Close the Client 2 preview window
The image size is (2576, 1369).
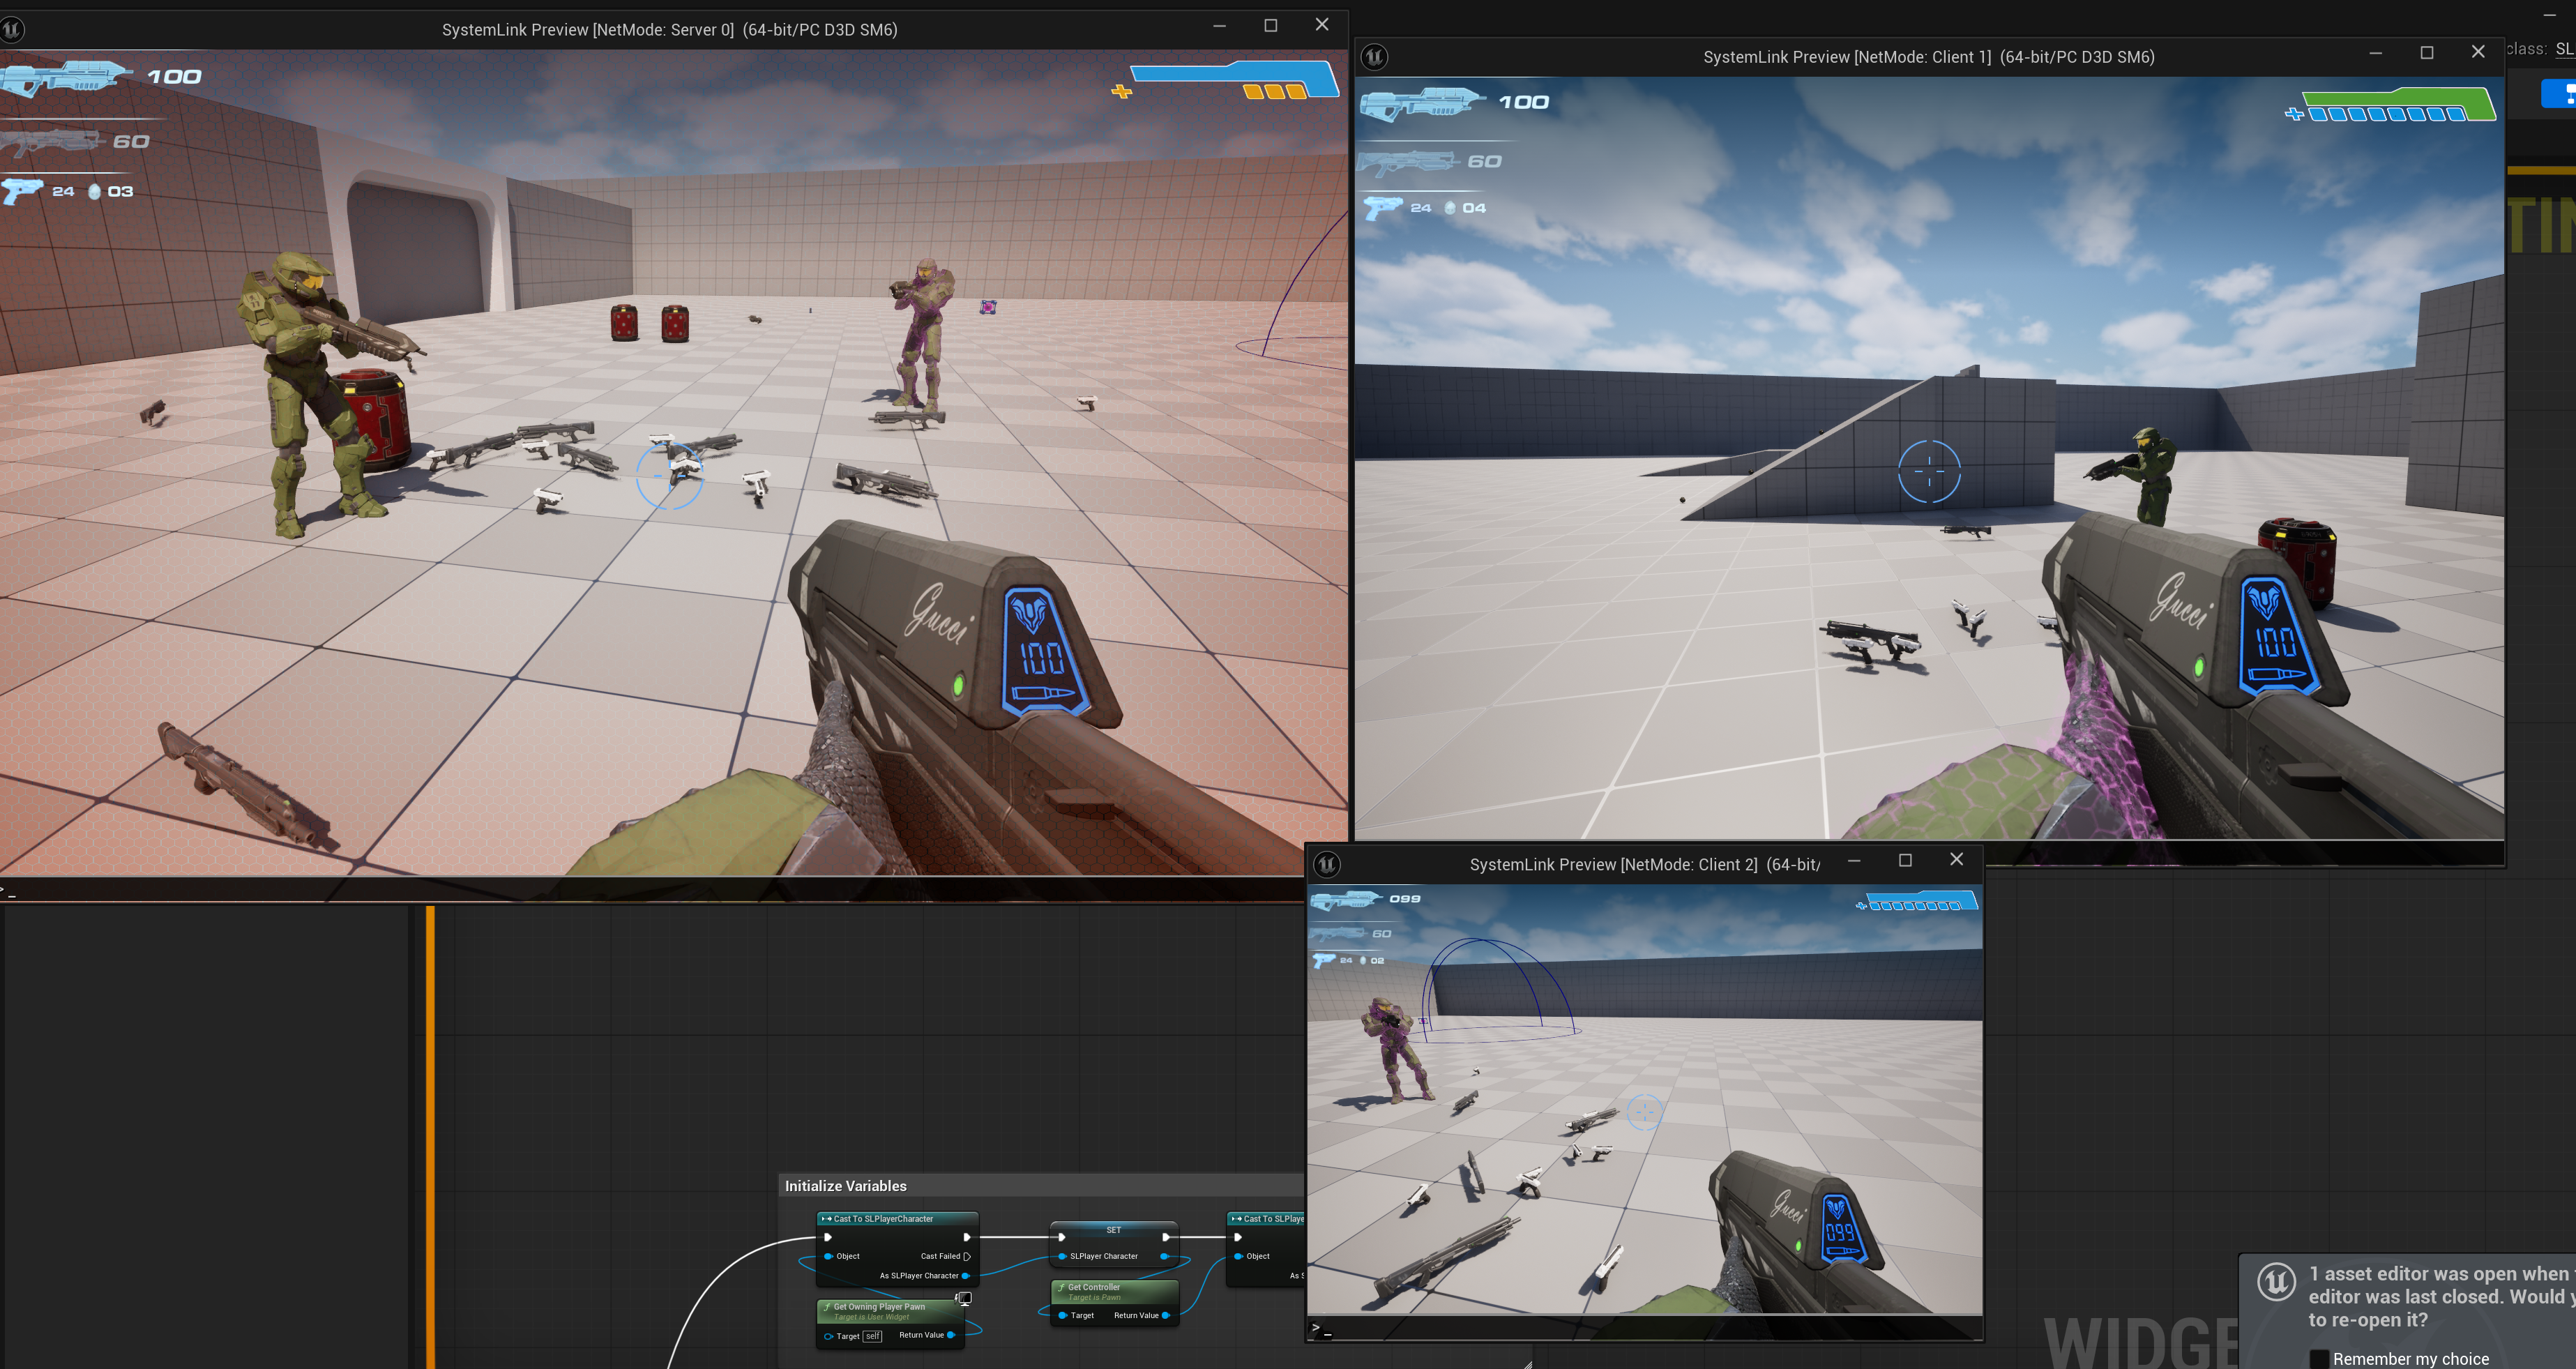point(1957,859)
